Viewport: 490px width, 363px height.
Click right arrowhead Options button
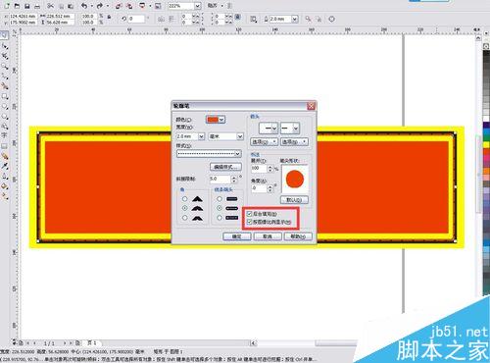294,141
